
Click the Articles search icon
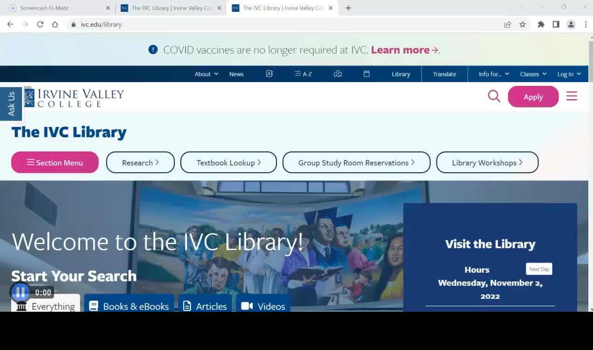(188, 306)
